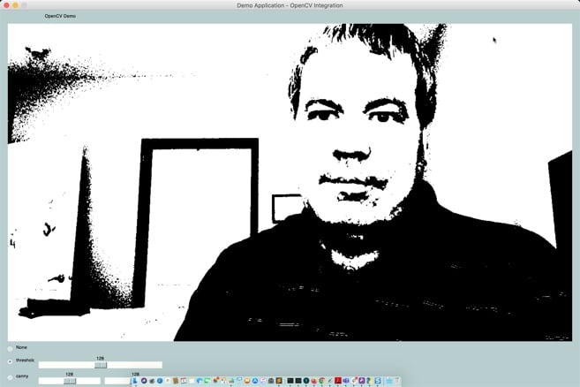
Task: Open Calendar from the Dock
Action: (x=184, y=381)
